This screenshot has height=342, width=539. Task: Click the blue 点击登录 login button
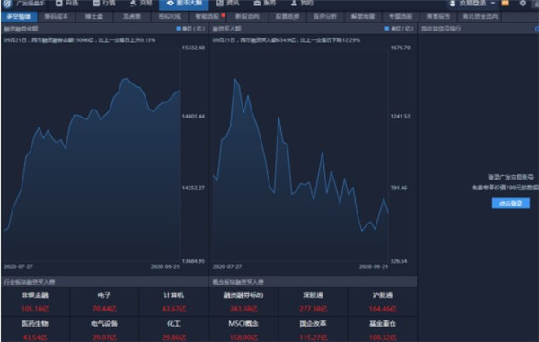coord(511,203)
